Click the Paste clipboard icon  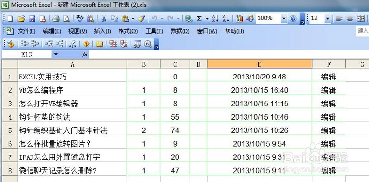pos(125,19)
